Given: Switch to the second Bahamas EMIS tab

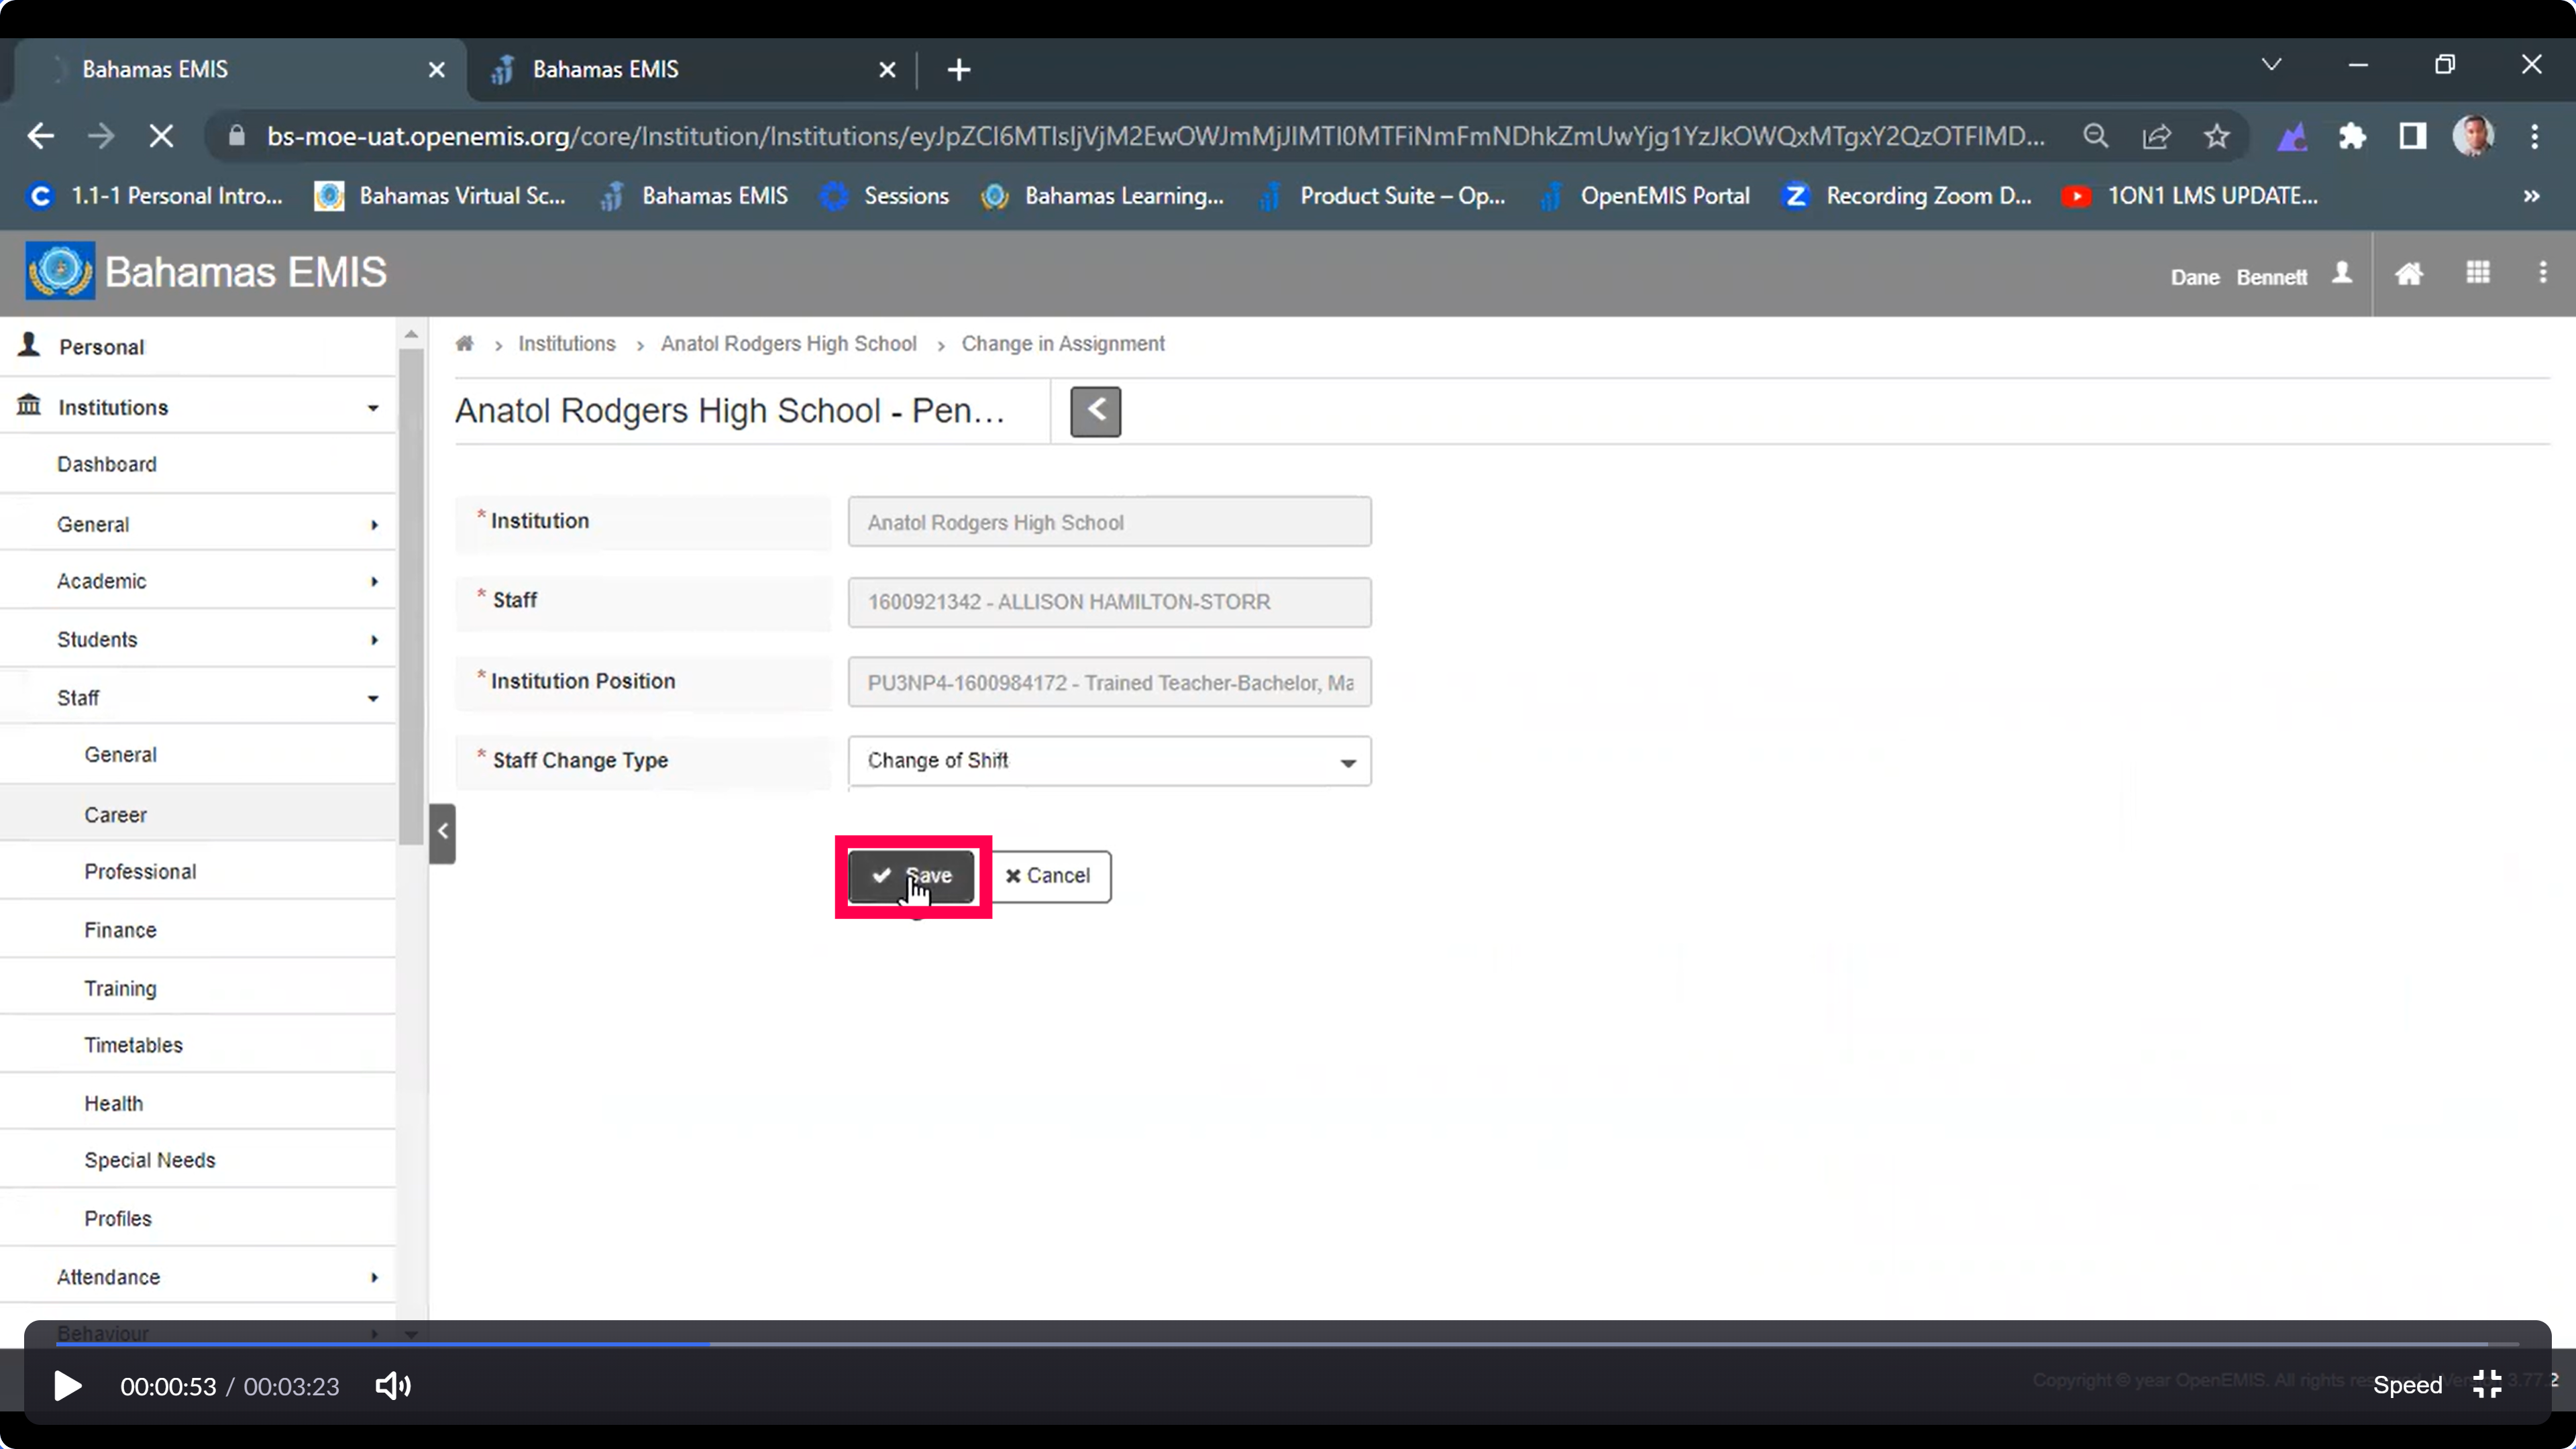Looking at the screenshot, I should pos(690,69).
